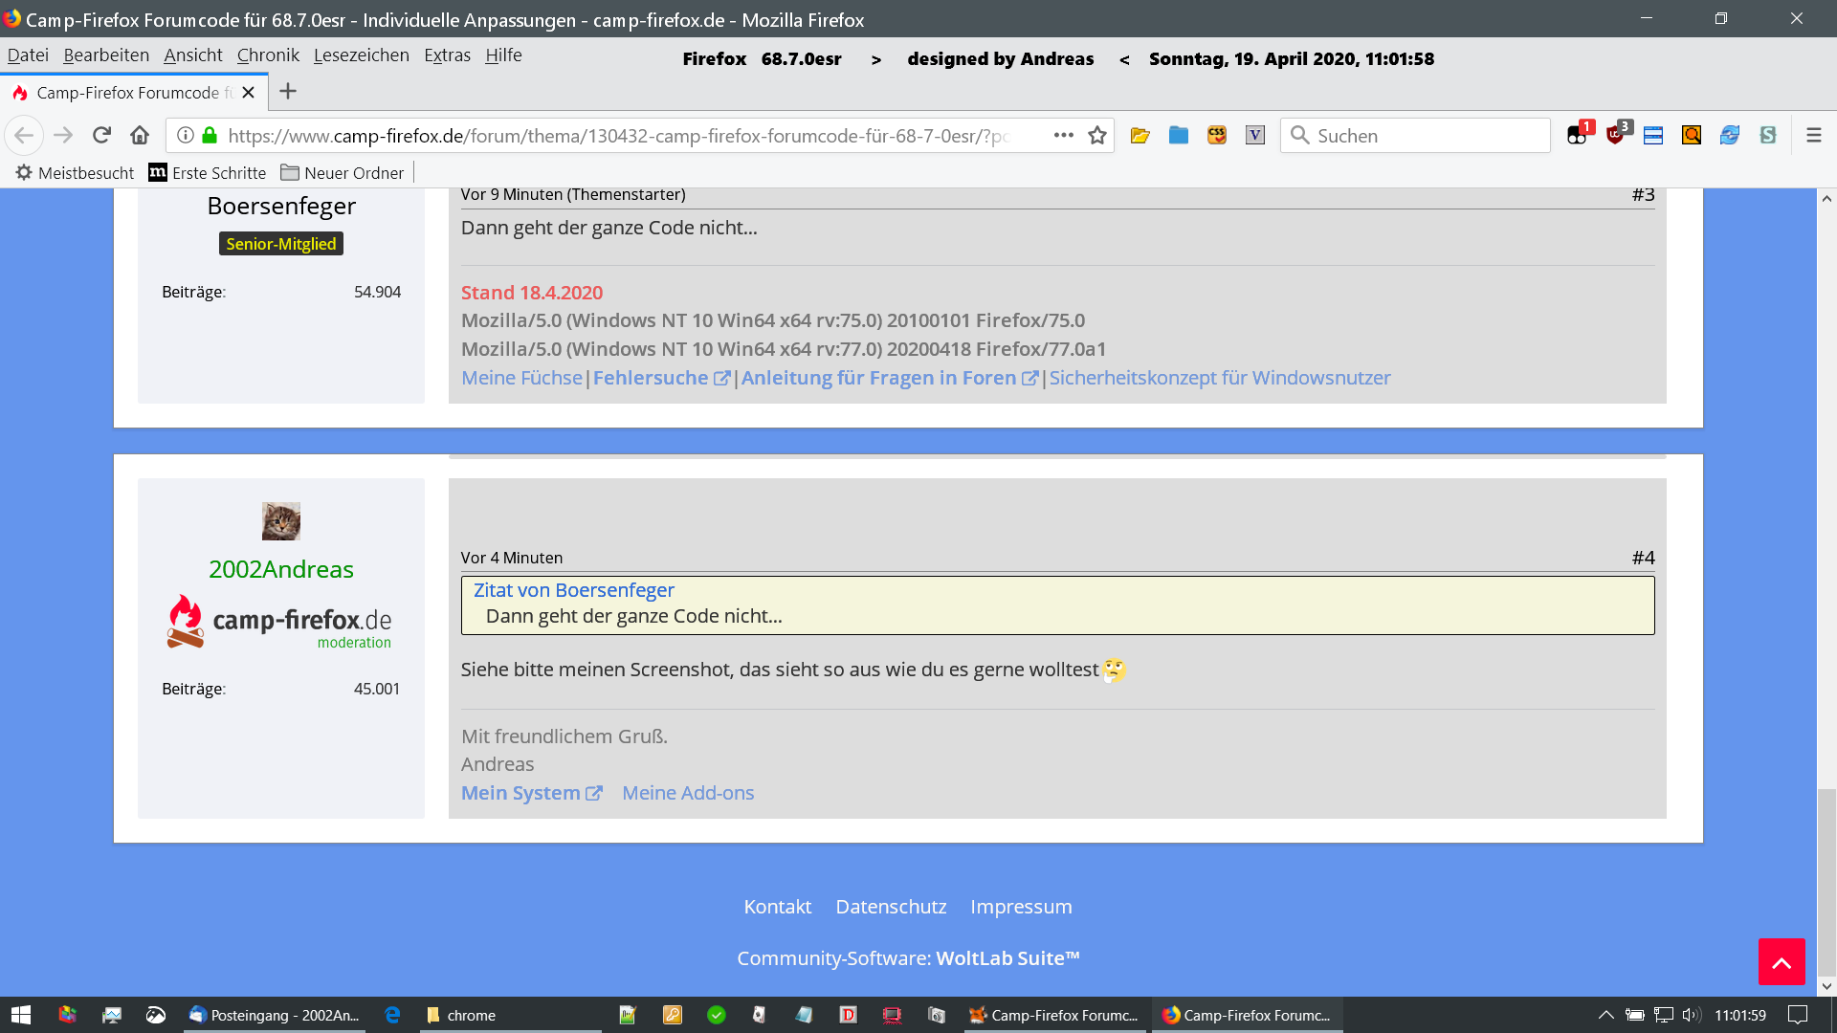The image size is (1837, 1033).
Task: Open page actions three-dots menu
Action: pyautogui.click(x=1063, y=136)
